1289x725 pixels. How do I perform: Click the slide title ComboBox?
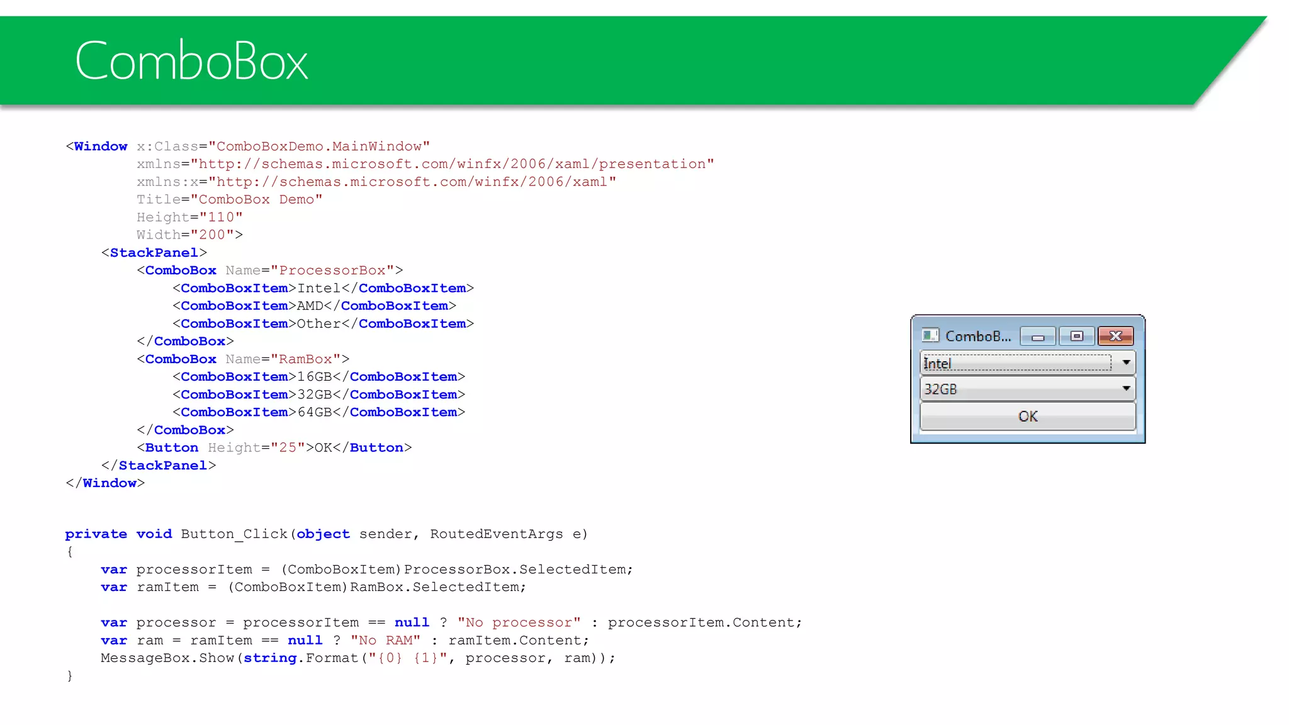click(x=191, y=60)
